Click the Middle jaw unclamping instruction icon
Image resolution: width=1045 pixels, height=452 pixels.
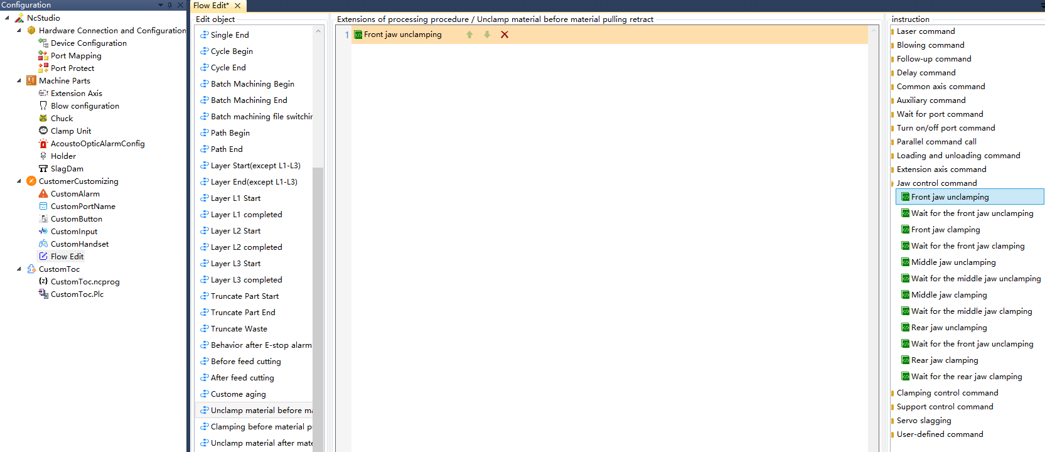click(906, 262)
